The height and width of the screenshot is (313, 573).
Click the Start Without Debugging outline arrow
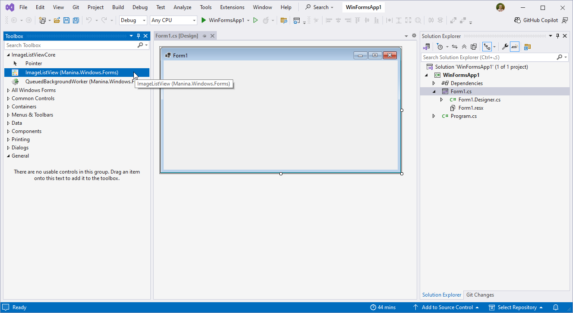[256, 20]
